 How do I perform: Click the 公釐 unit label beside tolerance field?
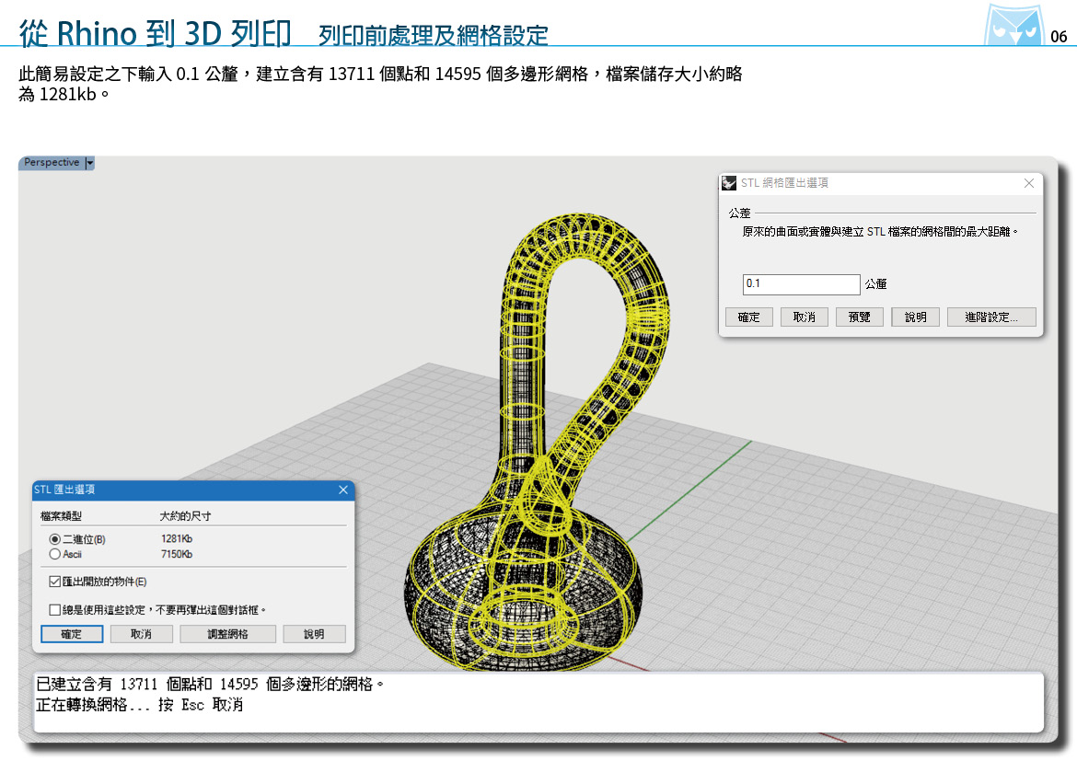(875, 284)
